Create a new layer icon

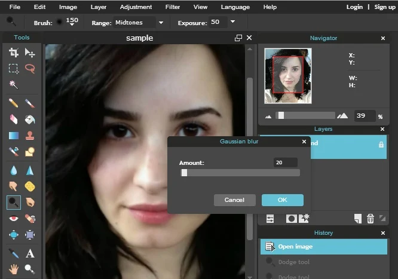[x=357, y=219]
